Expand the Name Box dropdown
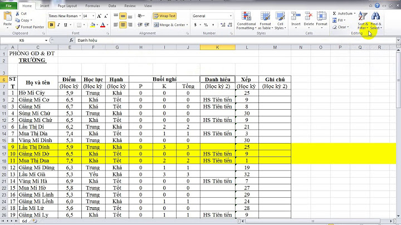Screen dimensions: 401x225 click(46, 41)
